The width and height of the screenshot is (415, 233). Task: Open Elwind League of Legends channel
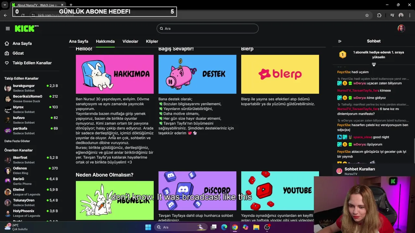pos(31,192)
